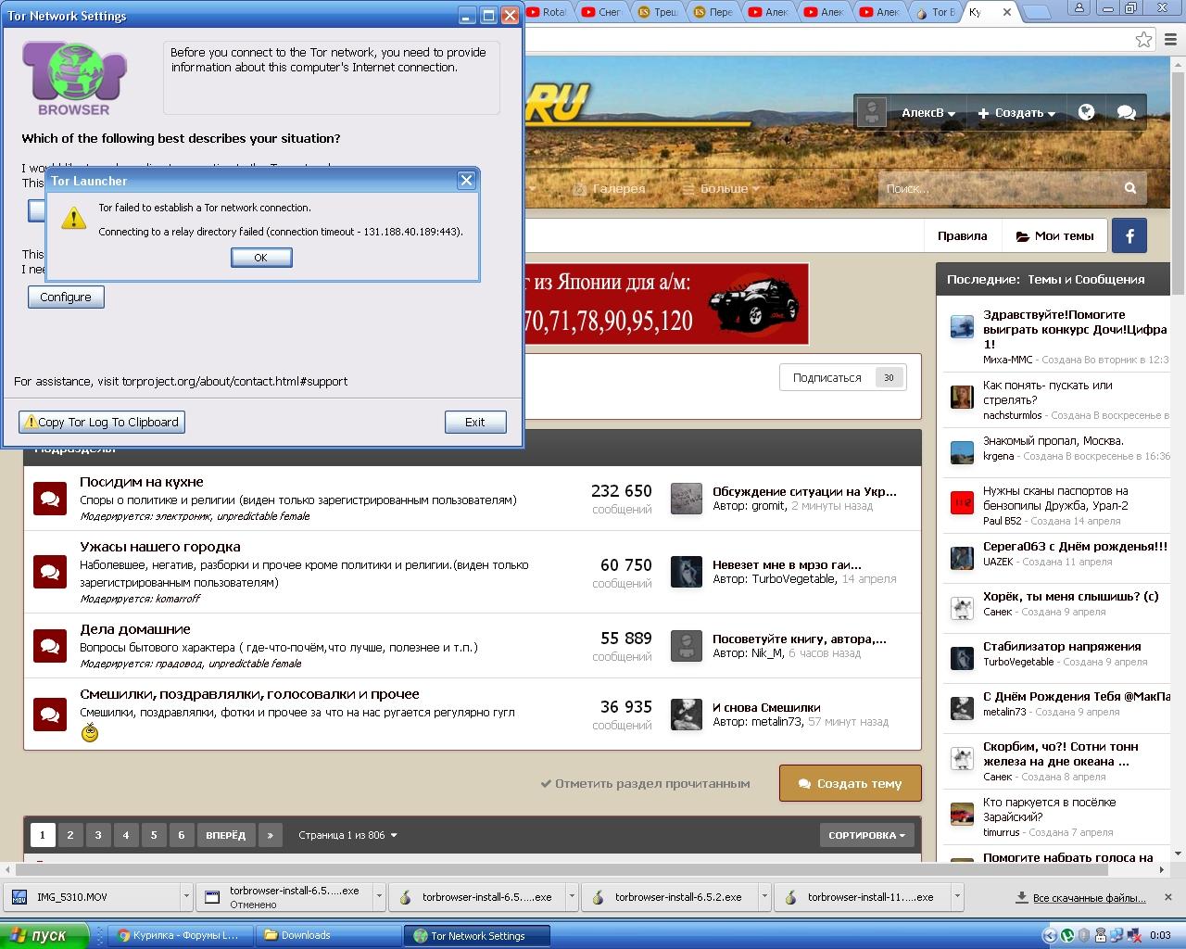This screenshot has width=1186, height=949.
Task: Click the Подписаться button
Action: tap(843, 377)
